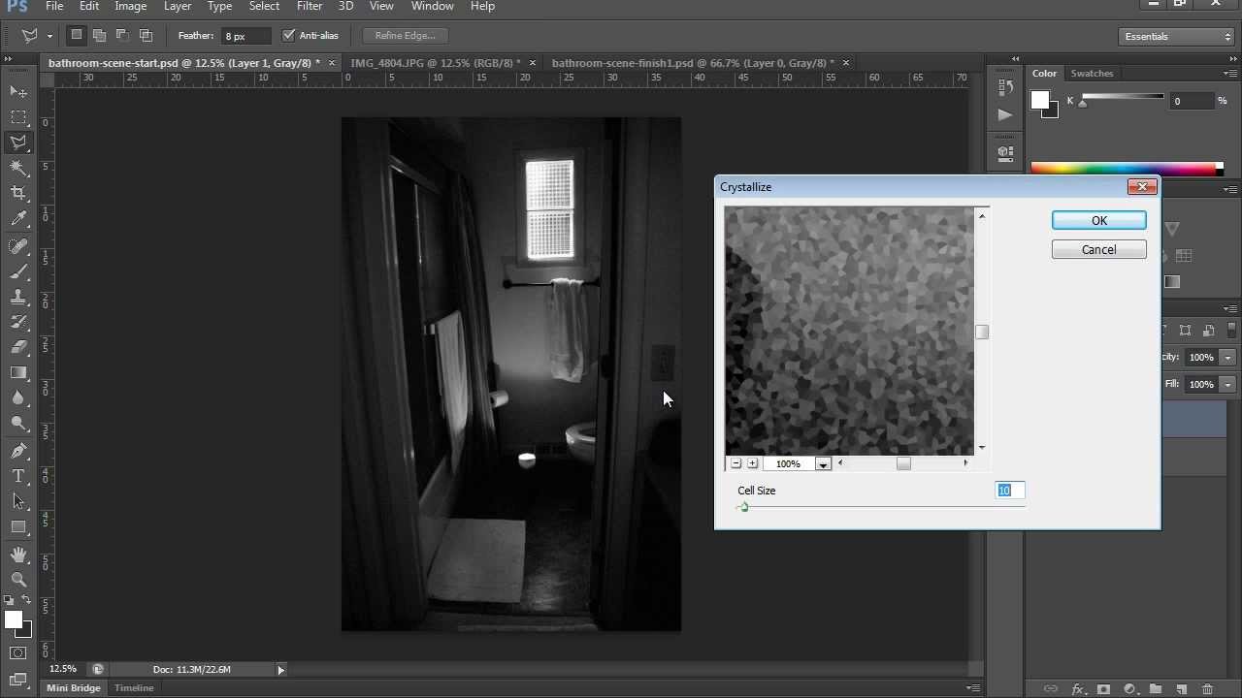Select the Rectangular Marquee tool
Image resolution: width=1242 pixels, height=698 pixels.
18,117
